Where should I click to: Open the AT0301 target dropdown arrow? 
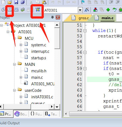coord(80,10)
